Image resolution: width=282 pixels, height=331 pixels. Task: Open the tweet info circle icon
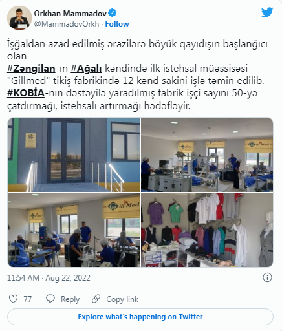267,277
